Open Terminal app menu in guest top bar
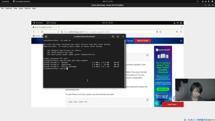 (x=51, y=23)
